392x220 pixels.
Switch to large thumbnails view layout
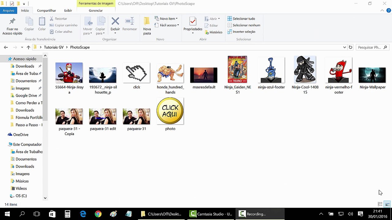(387, 204)
